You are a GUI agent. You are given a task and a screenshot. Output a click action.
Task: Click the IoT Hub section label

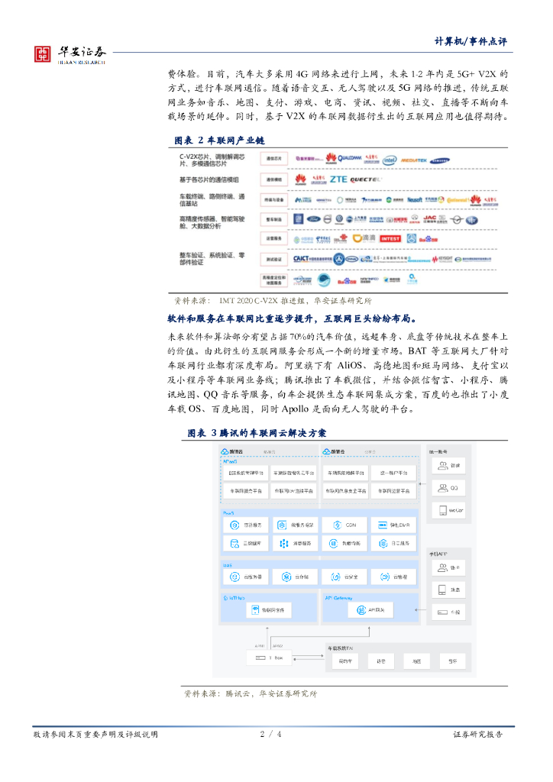click(234, 597)
